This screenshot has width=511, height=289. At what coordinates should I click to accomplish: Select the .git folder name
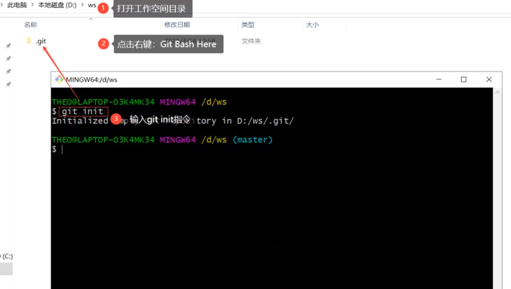(41, 41)
